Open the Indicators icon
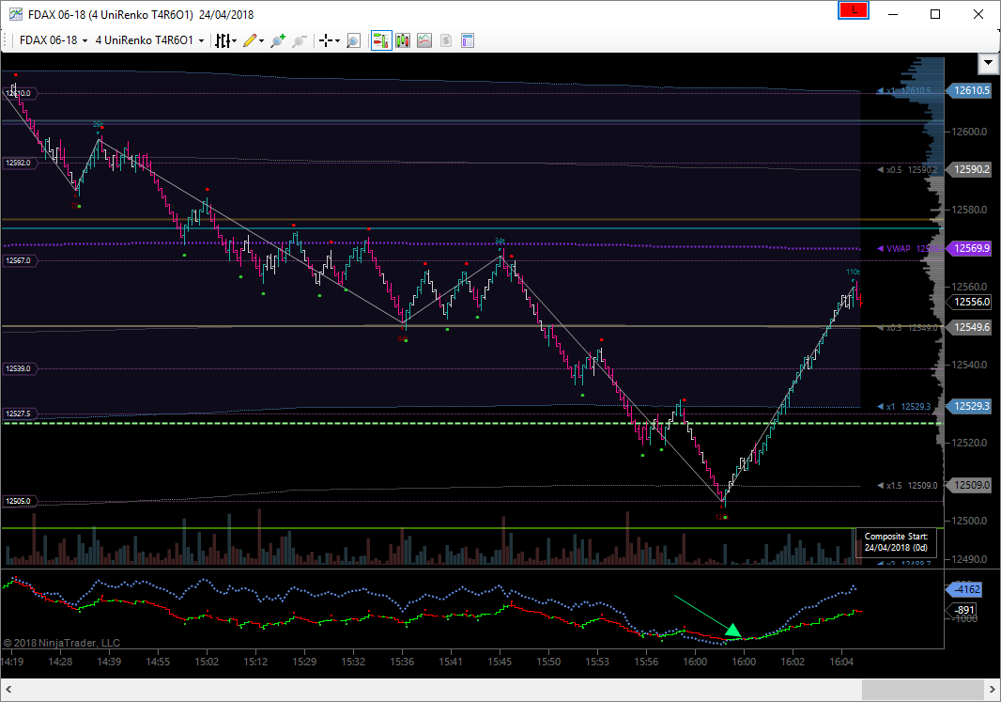This screenshot has width=1001, height=702. 424,41
